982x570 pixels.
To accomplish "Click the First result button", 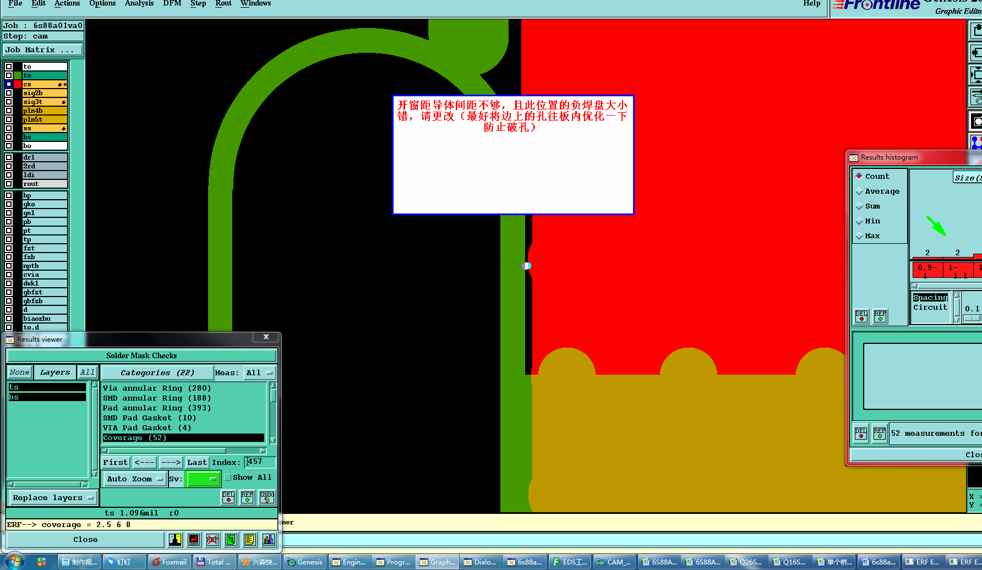I will click(x=116, y=463).
